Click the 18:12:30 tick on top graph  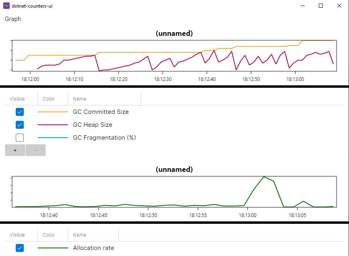click(x=163, y=79)
